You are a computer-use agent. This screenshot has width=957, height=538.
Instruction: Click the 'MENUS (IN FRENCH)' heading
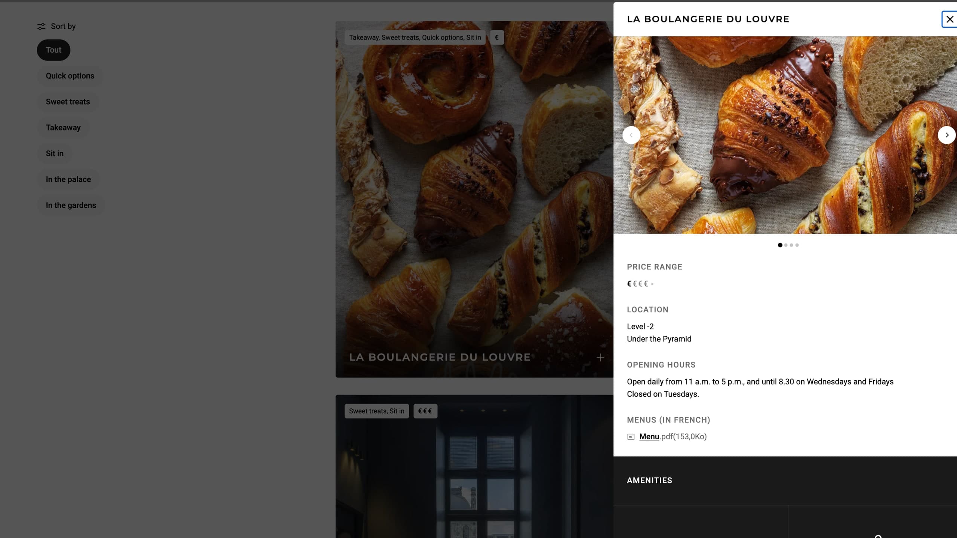[668, 420]
